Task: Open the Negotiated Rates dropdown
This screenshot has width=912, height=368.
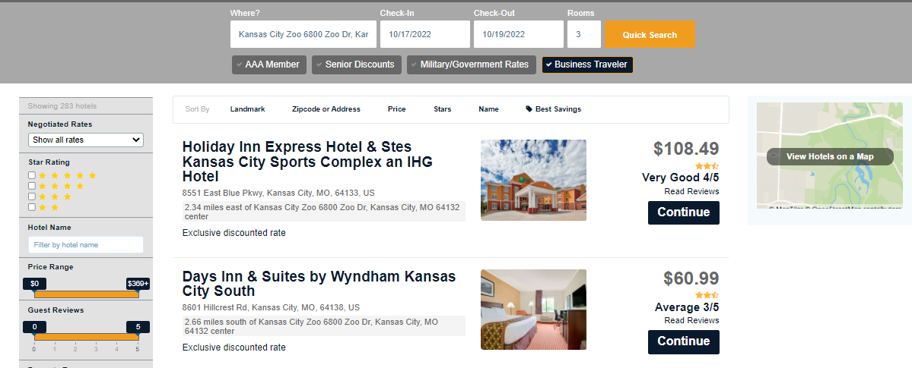Action: pyautogui.click(x=85, y=140)
